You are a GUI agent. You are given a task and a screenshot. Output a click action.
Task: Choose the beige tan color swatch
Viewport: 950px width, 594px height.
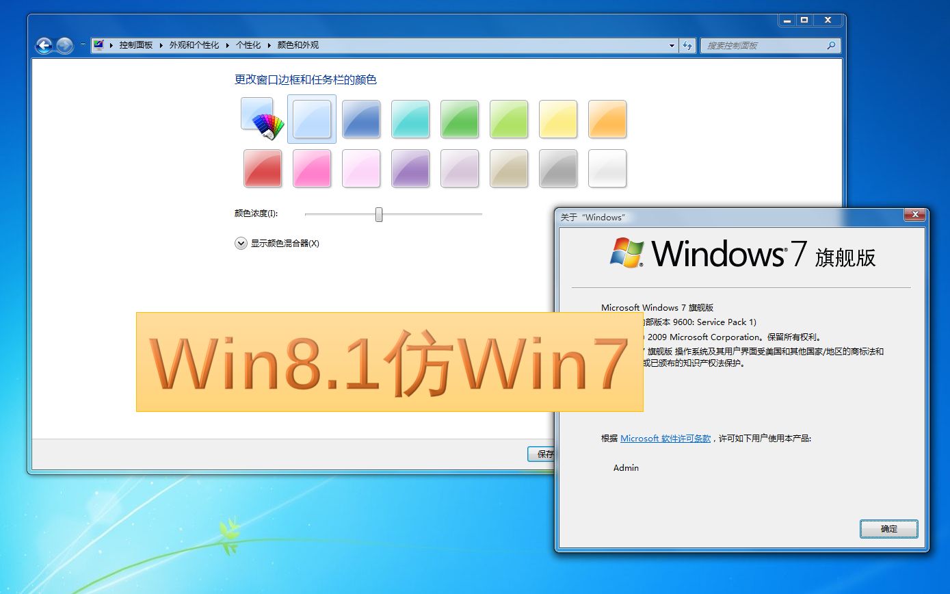tap(509, 168)
